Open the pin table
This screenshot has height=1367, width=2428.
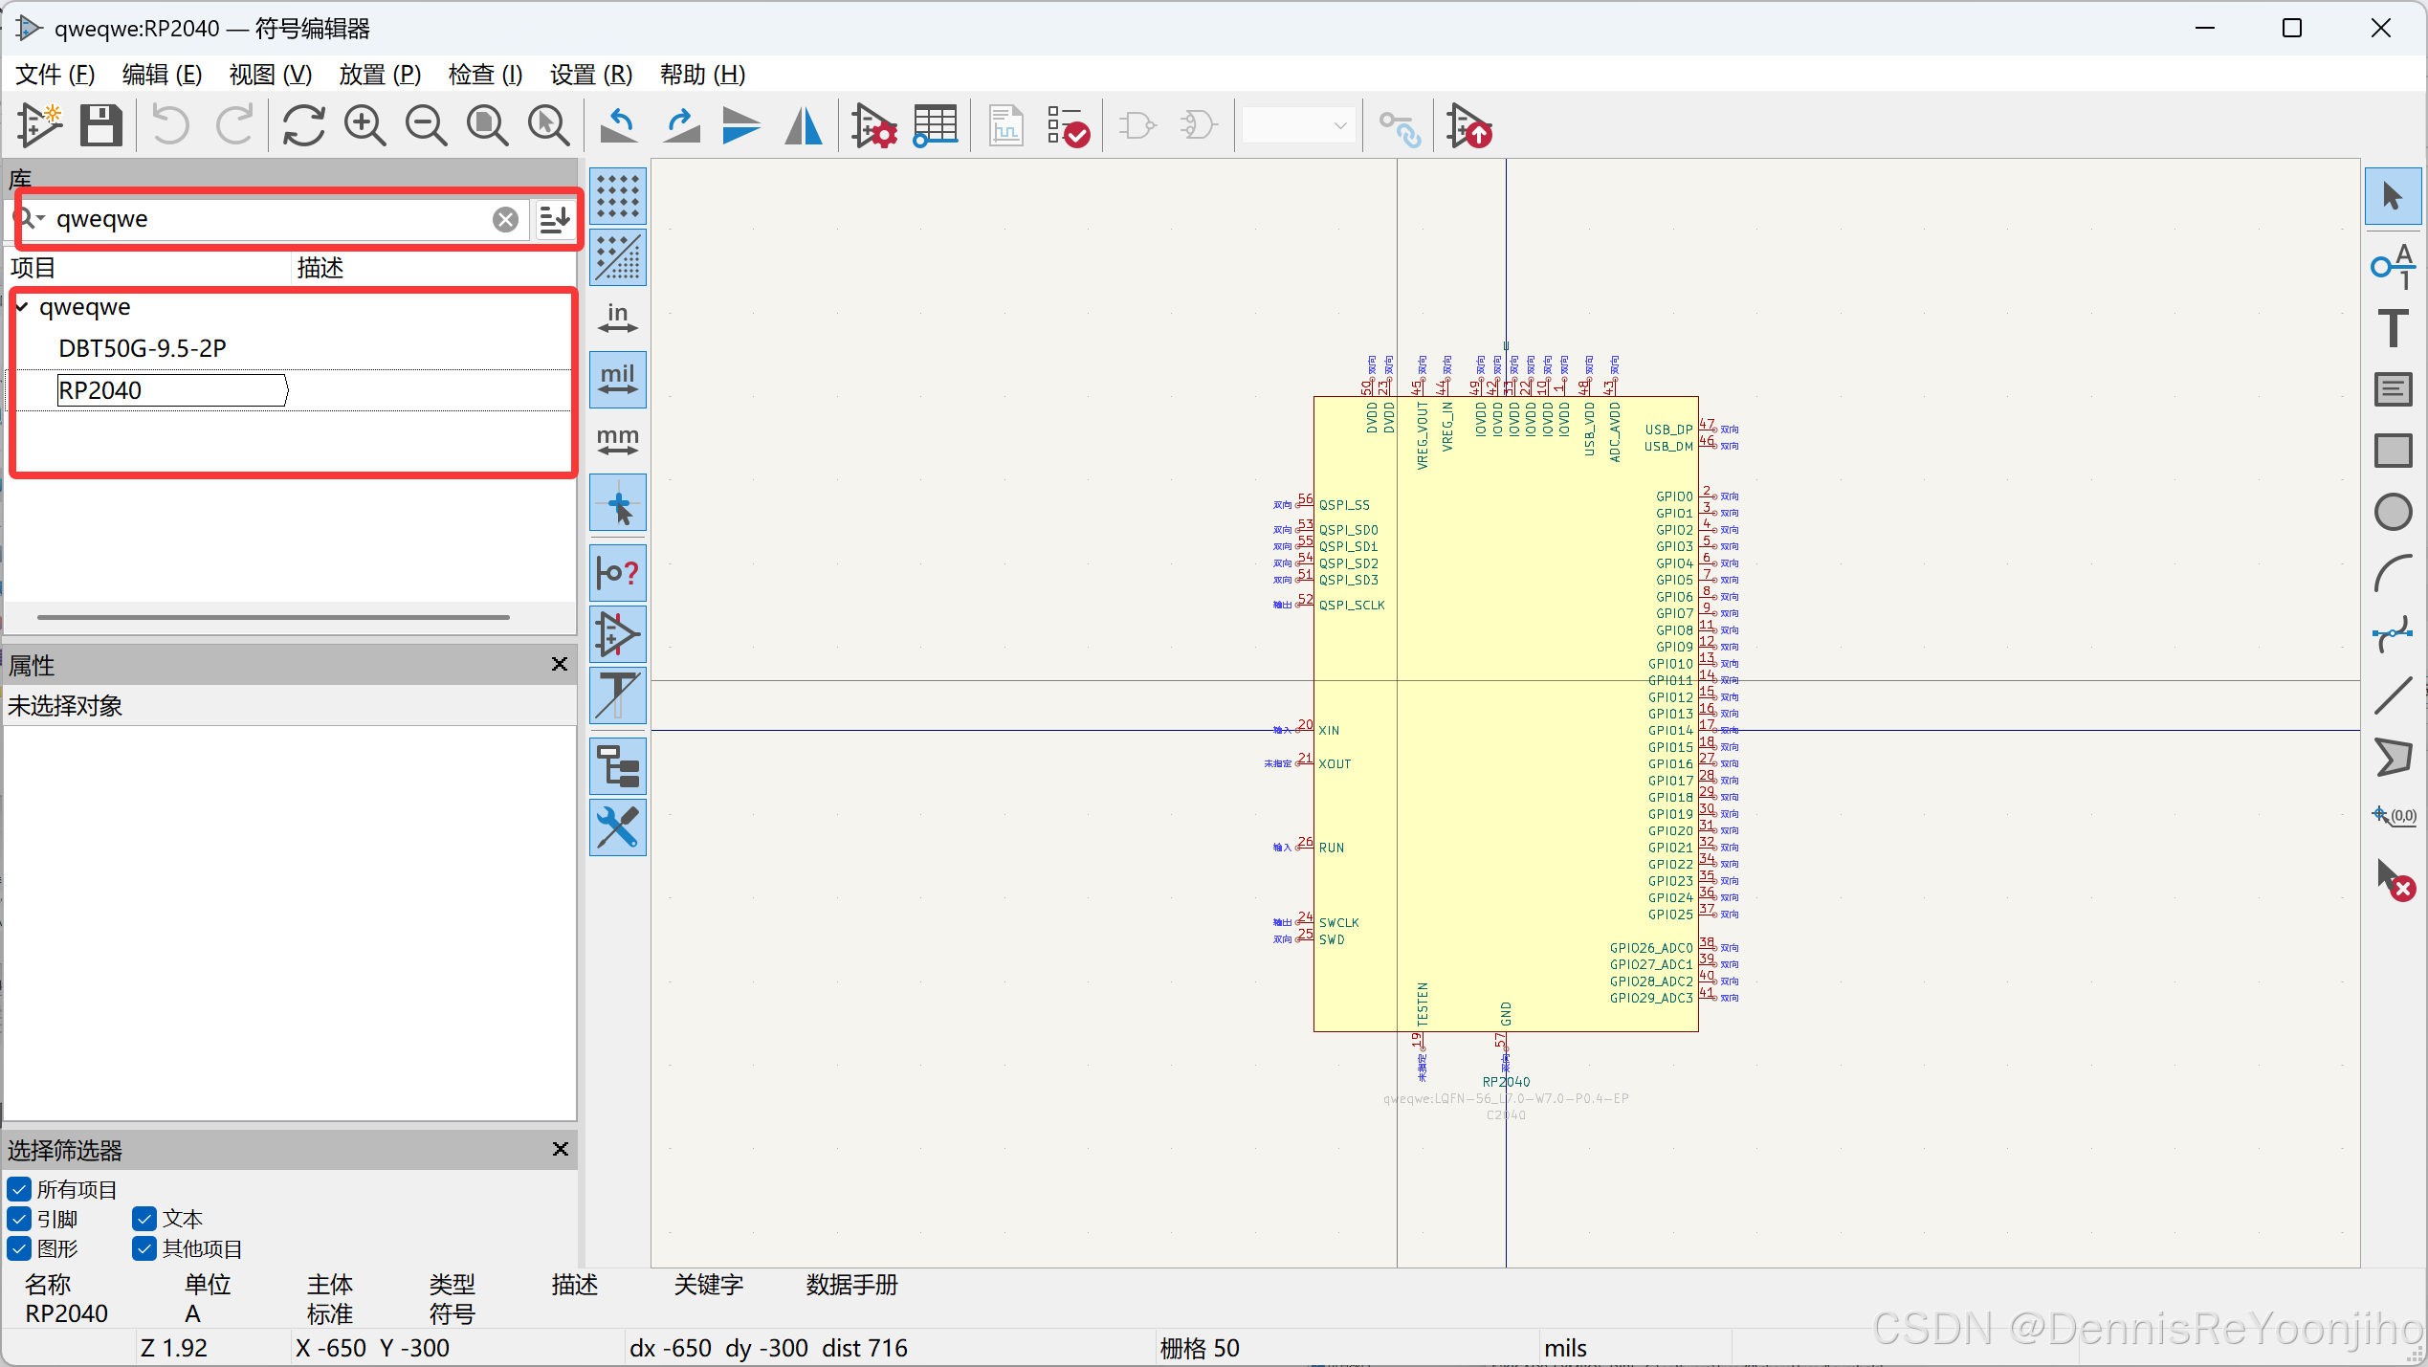(936, 125)
